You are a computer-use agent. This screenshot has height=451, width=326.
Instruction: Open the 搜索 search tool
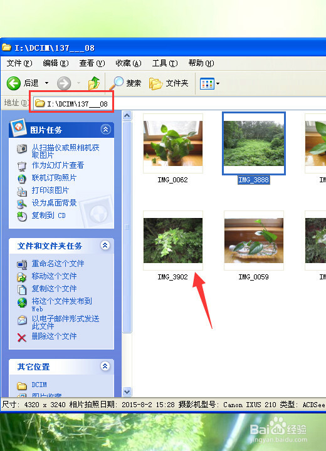point(125,83)
